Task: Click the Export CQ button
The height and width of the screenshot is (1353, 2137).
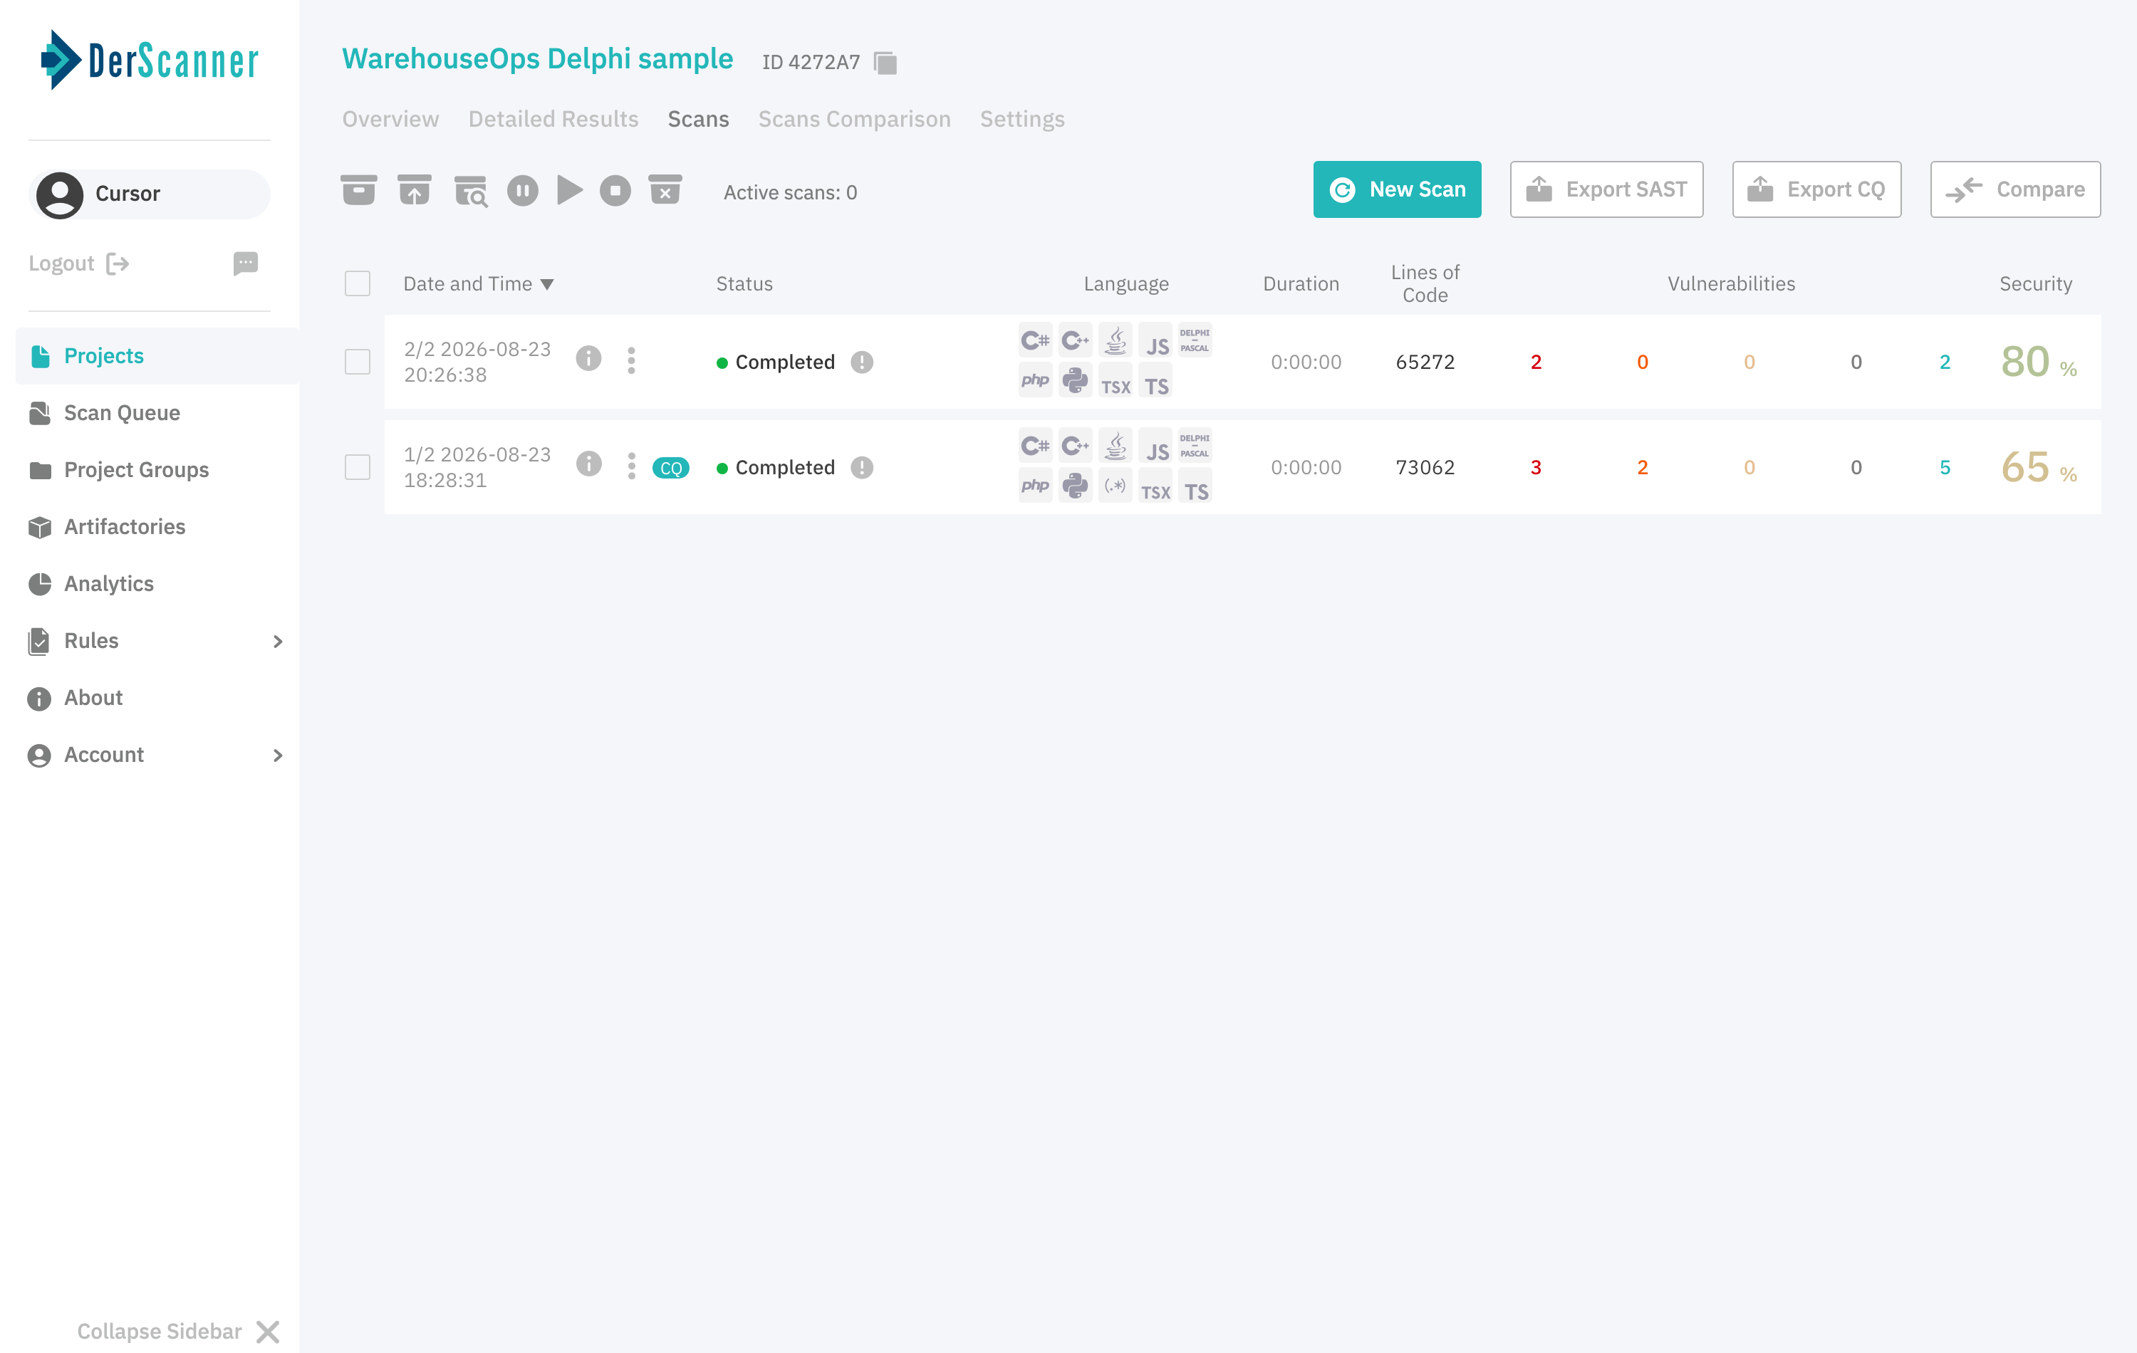Action: [1816, 189]
